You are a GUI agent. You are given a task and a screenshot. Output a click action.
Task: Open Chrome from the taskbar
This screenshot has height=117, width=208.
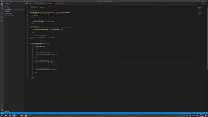[x=10, y=116]
